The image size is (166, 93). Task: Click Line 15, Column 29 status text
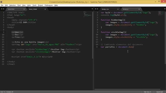pyautogui.click(x=7, y=92)
